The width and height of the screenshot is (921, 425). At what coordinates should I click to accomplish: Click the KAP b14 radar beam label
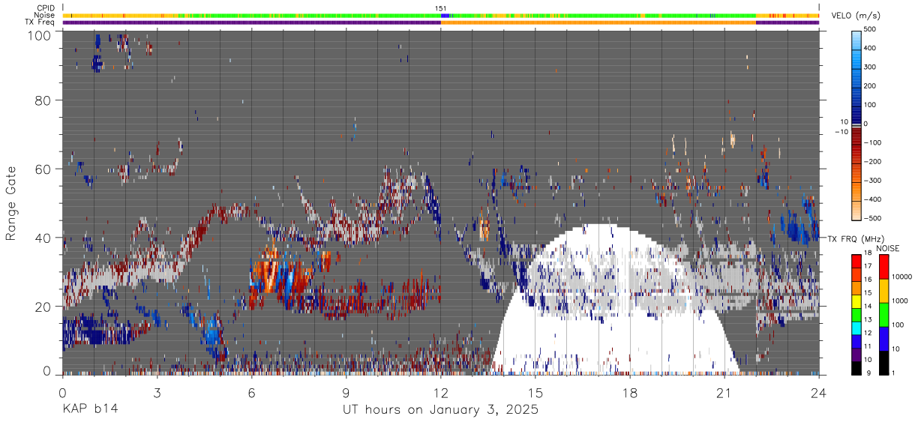point(89,410)
